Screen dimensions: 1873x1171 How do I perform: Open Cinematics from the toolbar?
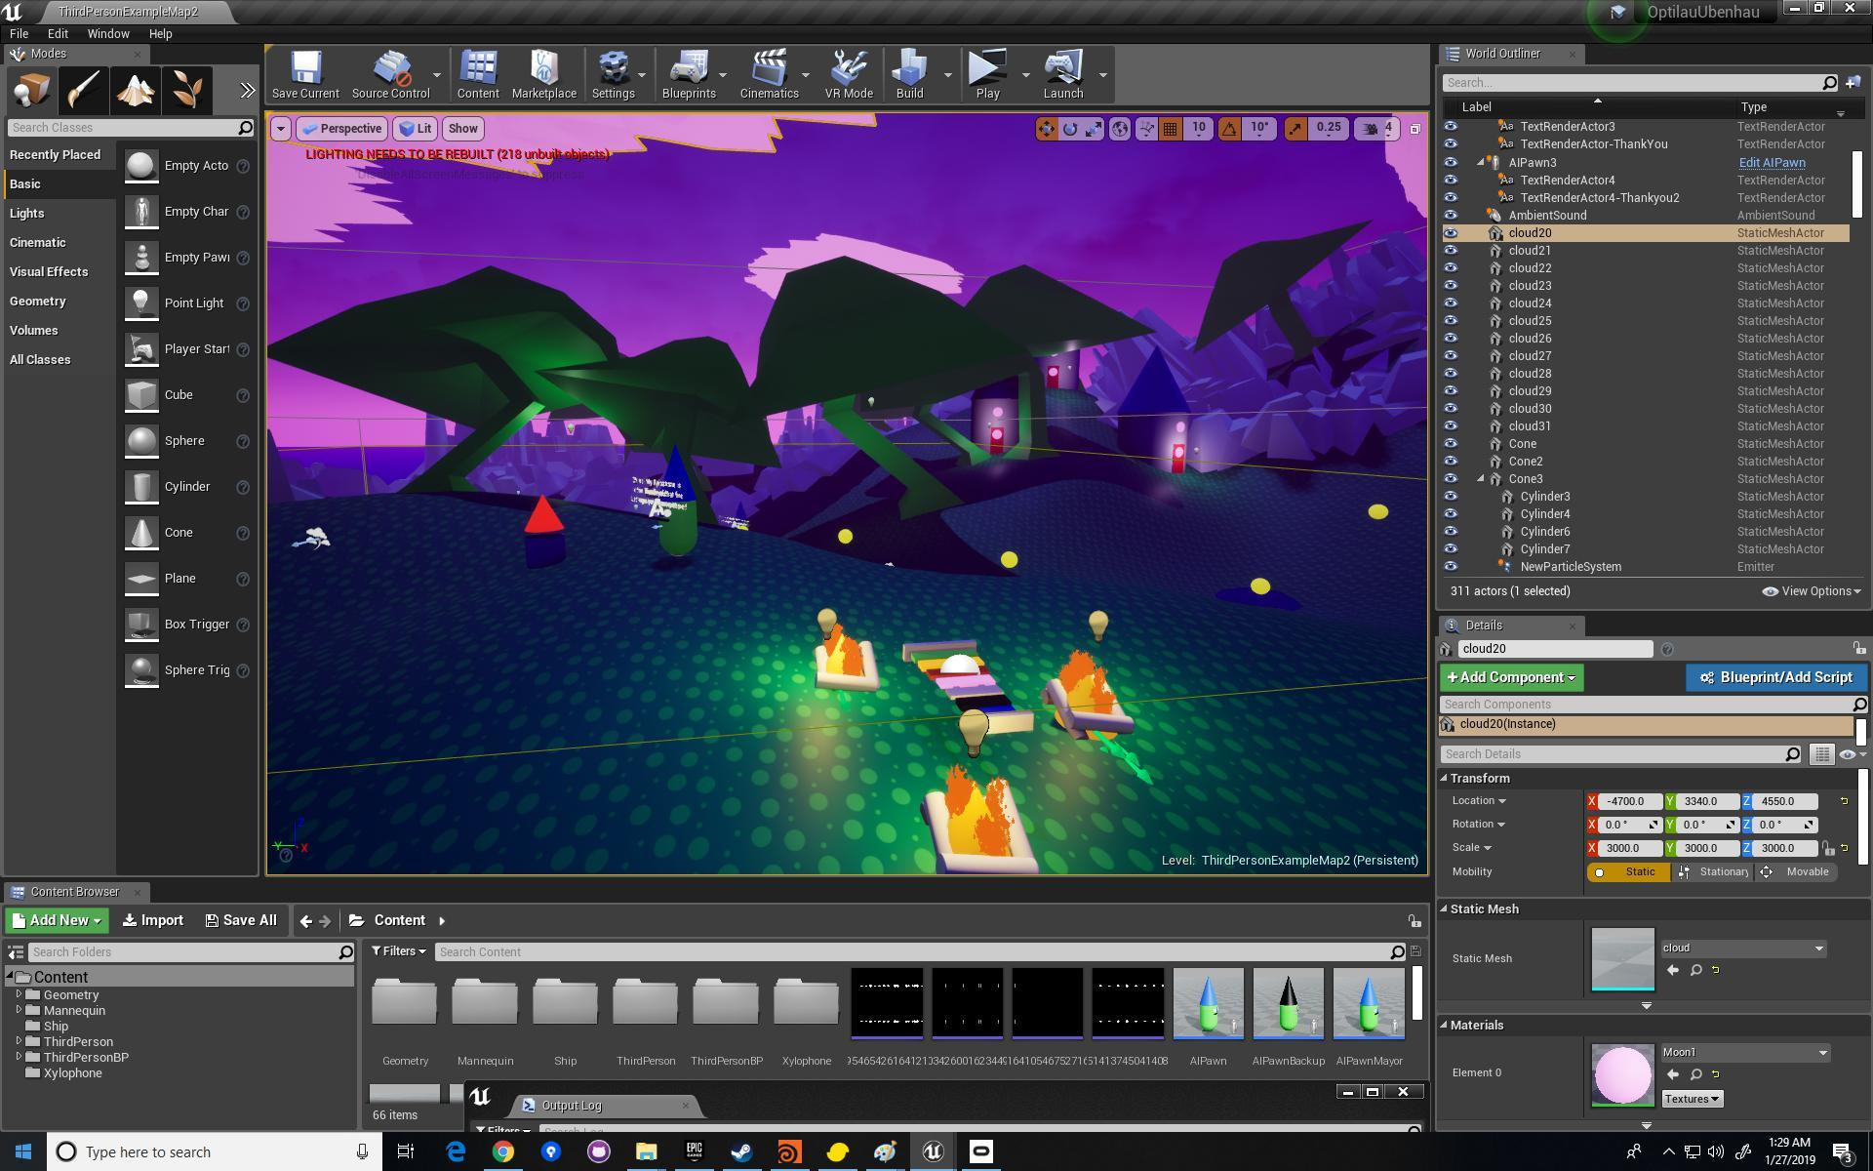coord(769,75)
